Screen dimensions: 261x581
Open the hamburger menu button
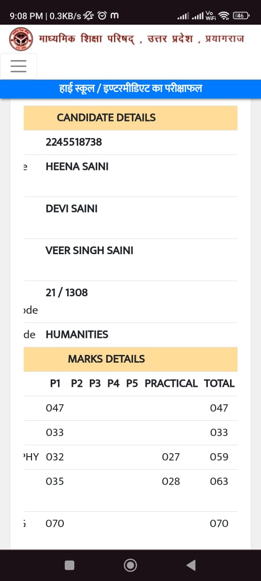[x=18, y=66]
